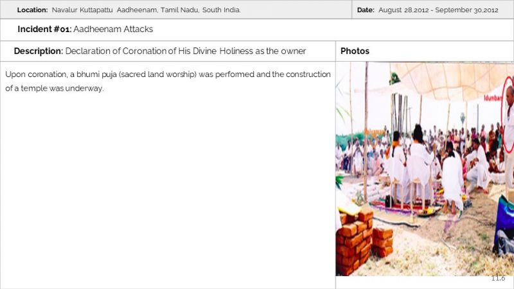Click the Description label

(x=39, y=51)
